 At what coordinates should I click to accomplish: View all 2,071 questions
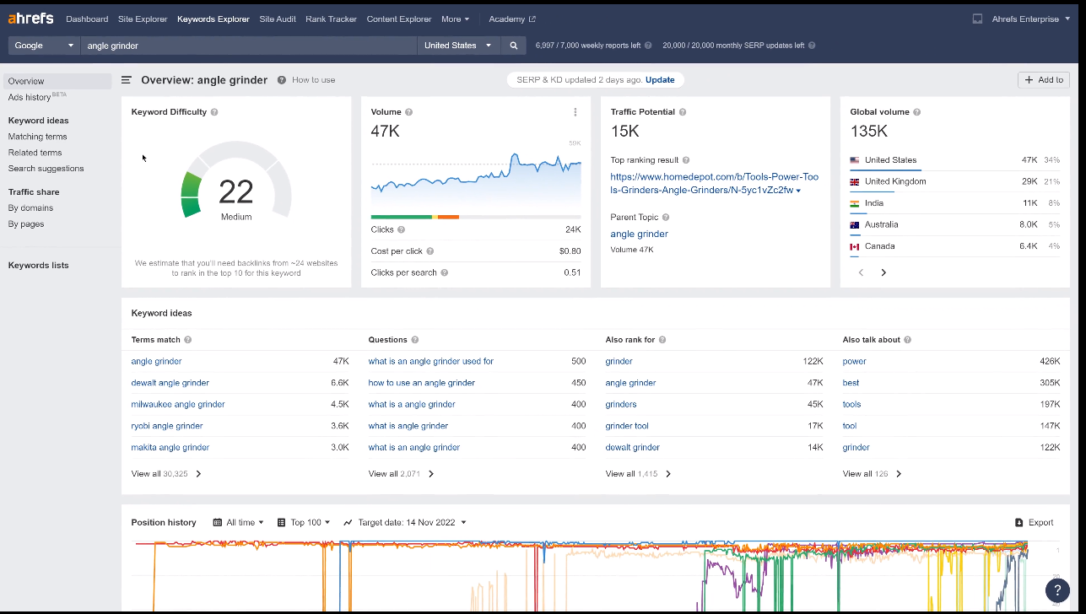coord(401,474)
